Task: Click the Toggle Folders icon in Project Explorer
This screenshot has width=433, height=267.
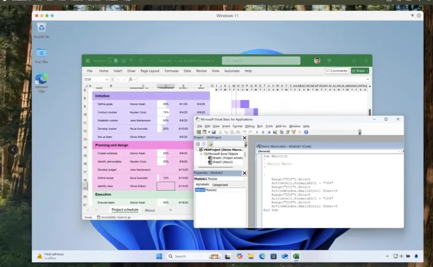Action: click(211, 144)
